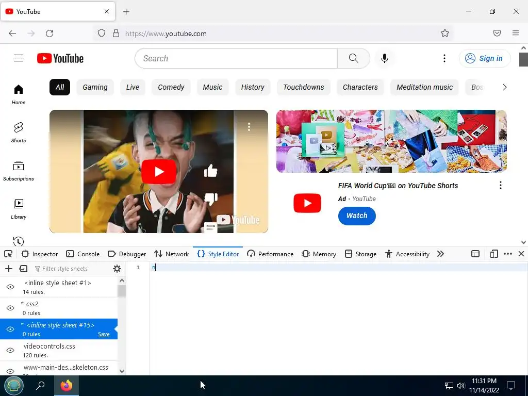Viewport: 528px width, 396px height.
Task: Open a new browser tab
Action: [126, 12]
